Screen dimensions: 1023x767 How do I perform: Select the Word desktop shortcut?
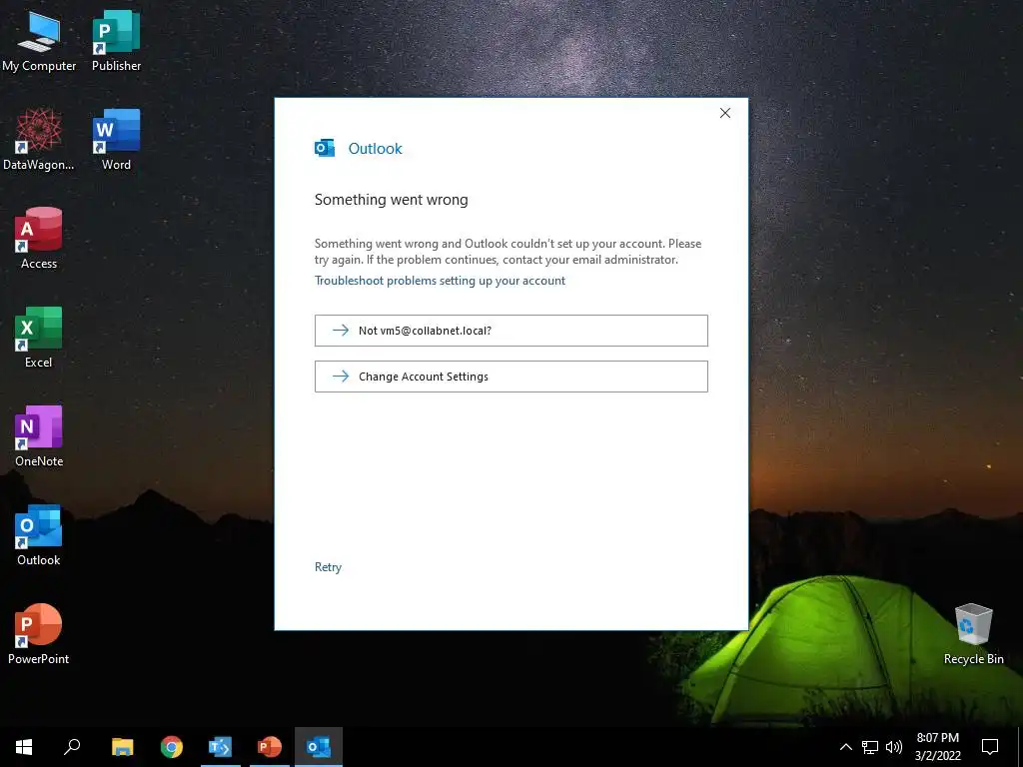(x=116, y=140)
